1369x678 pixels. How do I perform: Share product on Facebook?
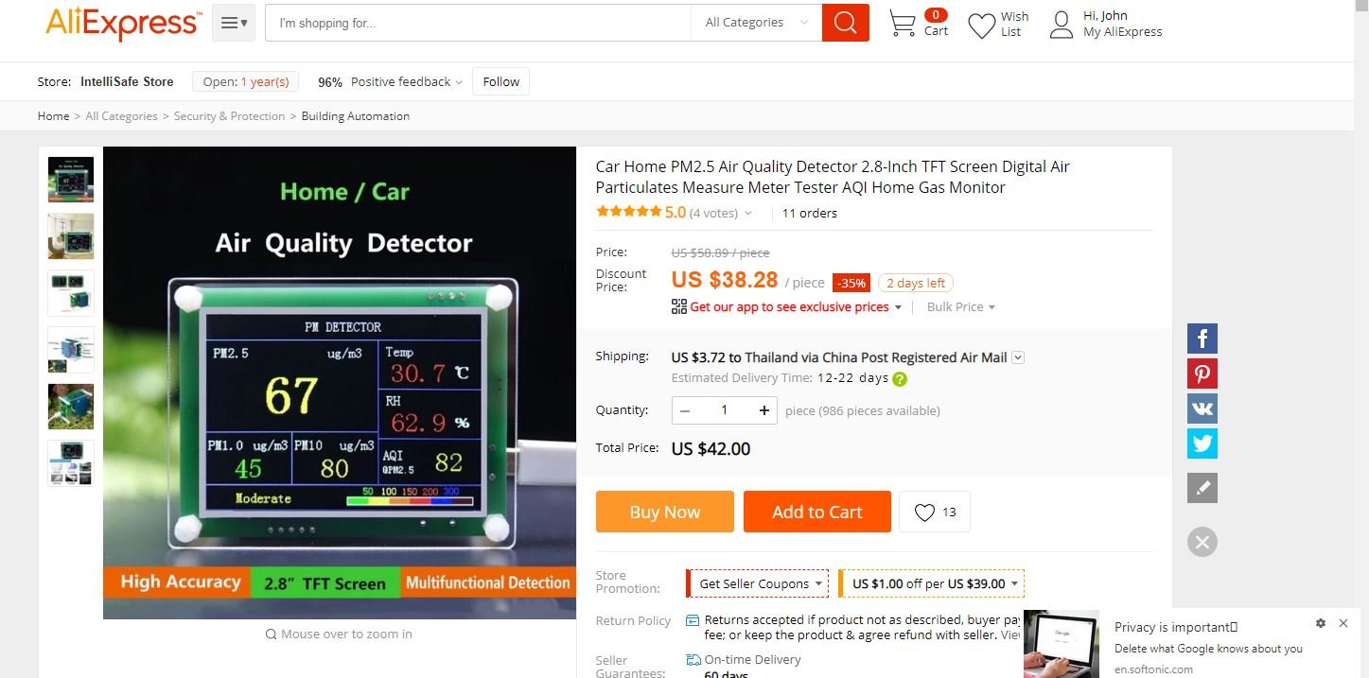click(1202, 339)
